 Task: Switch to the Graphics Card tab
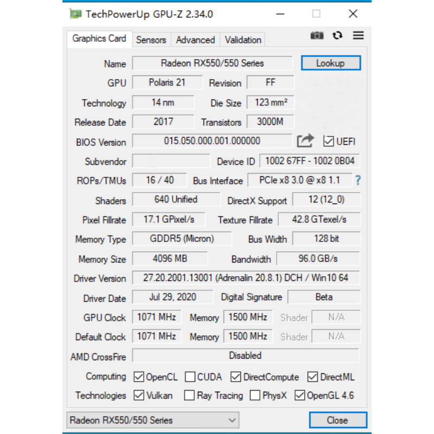99,39
